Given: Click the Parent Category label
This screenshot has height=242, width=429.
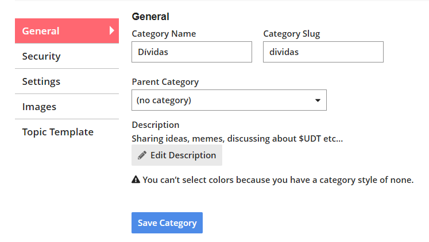Looking at the screenshot, I should pyautogui.click(x=165, y=82).
